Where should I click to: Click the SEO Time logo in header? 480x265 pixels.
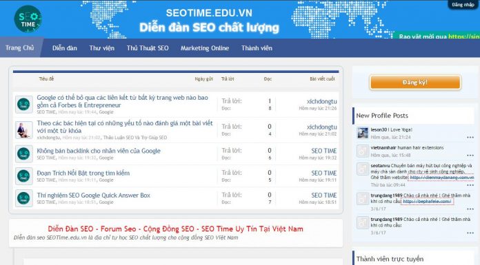pos(28,19)
